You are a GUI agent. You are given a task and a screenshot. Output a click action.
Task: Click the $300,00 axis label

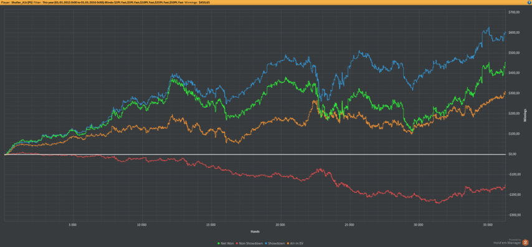coord(514,93)
